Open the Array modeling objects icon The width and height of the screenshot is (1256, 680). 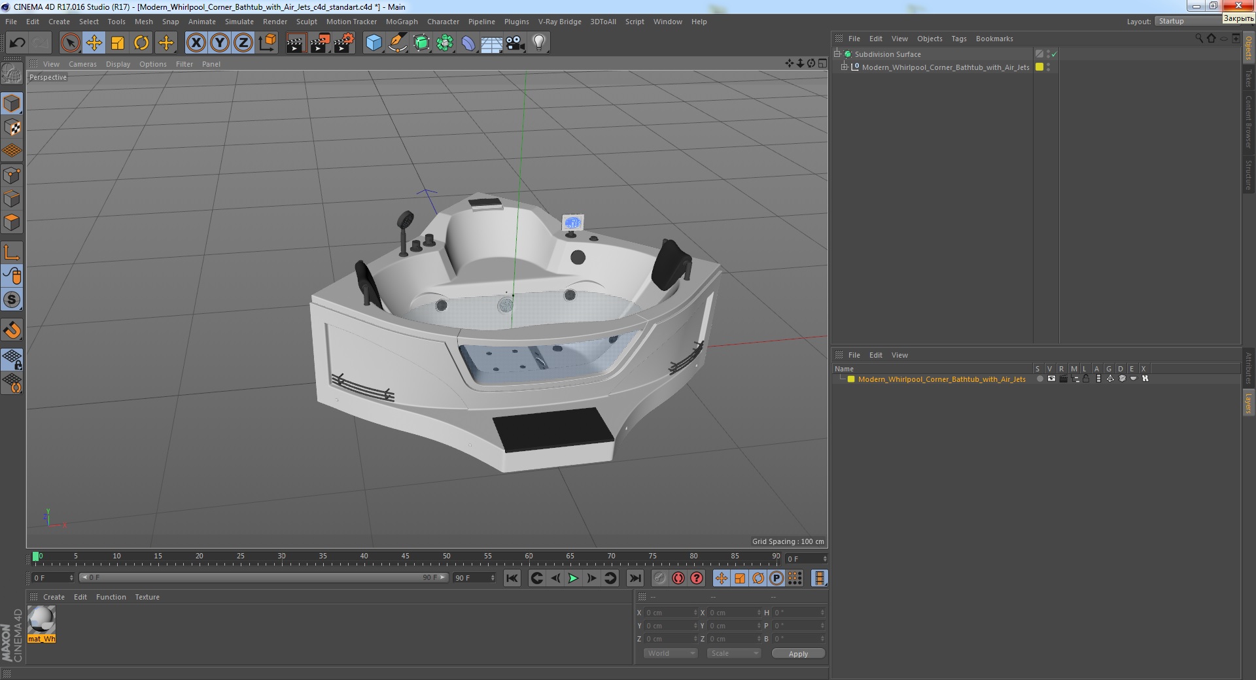[x=445, y=43]
